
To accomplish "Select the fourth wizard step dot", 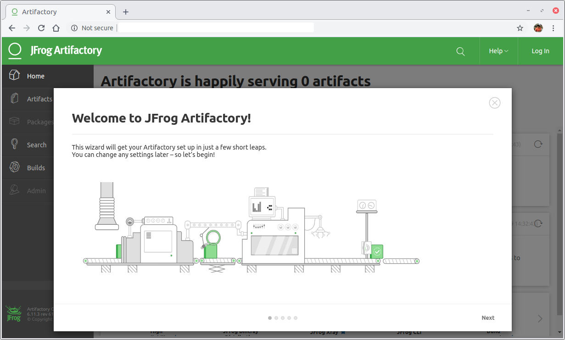I will coord(289,318).
